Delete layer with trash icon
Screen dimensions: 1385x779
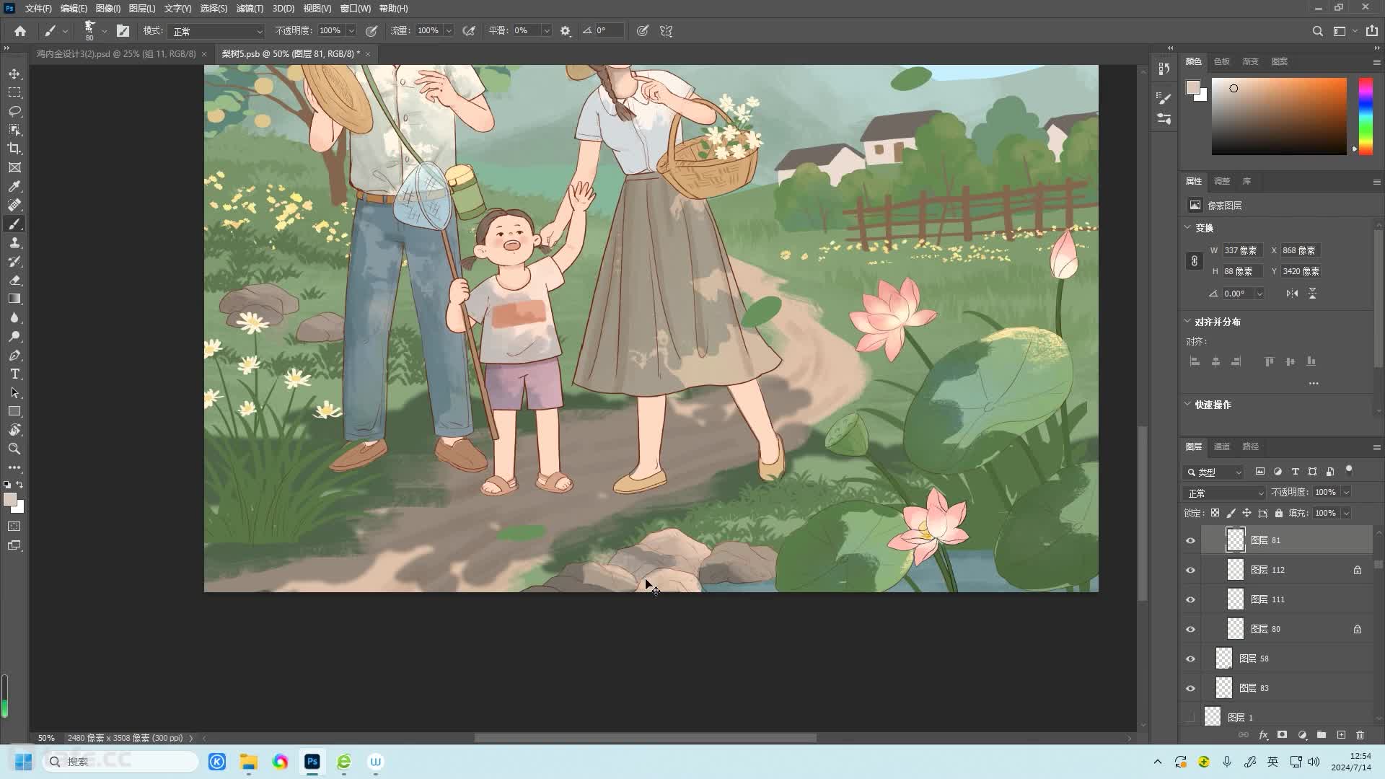(1360, 735)
